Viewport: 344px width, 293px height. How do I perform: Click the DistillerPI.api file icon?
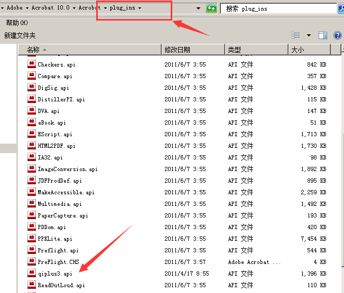pos(32,99)
